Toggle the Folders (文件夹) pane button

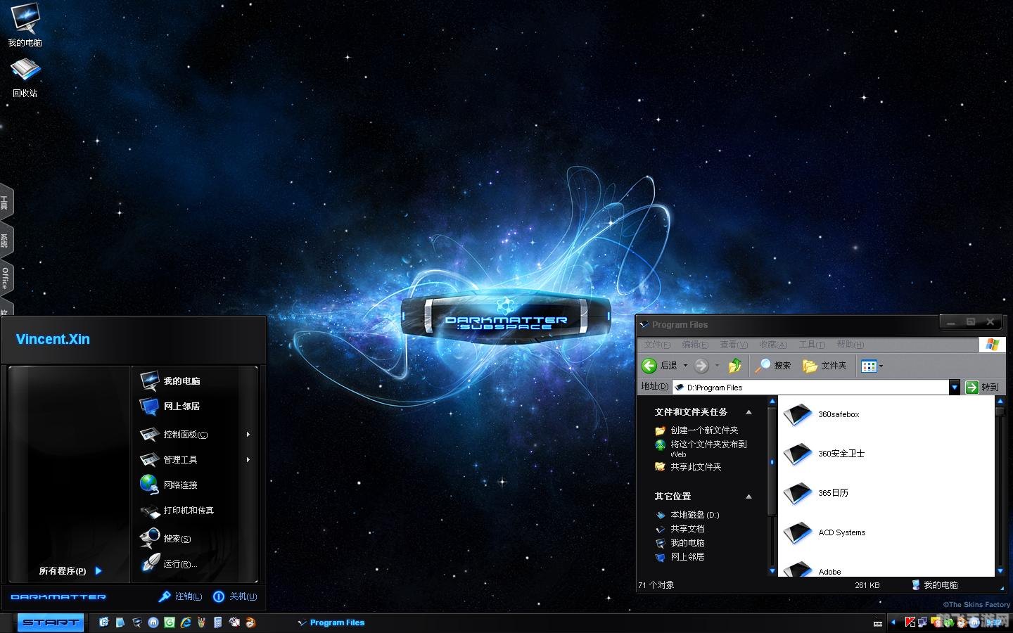click(825, 365)
